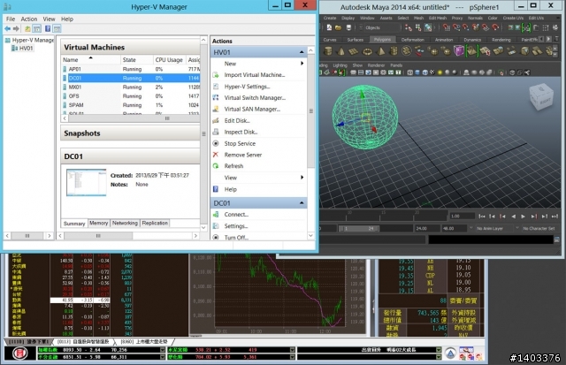Create polygon pyramid from Maya shelf

coord(380,51)
